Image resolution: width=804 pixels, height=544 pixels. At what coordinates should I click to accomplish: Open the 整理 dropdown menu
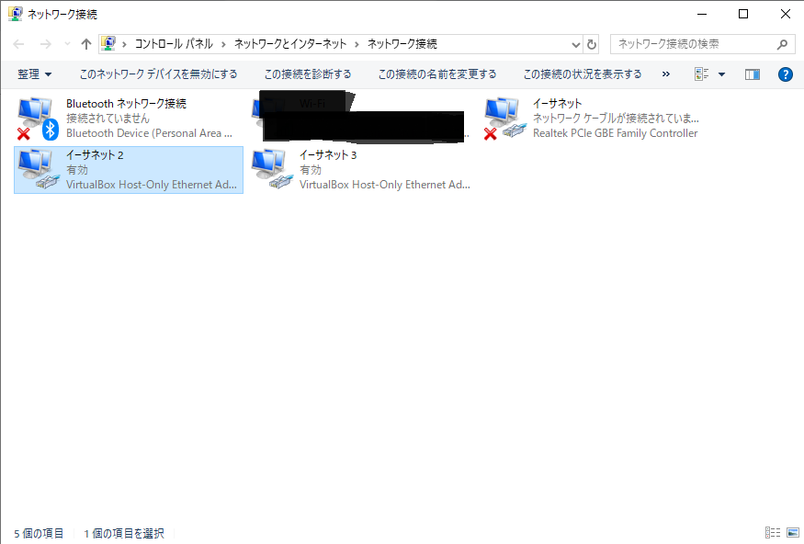tap(34, 74)
